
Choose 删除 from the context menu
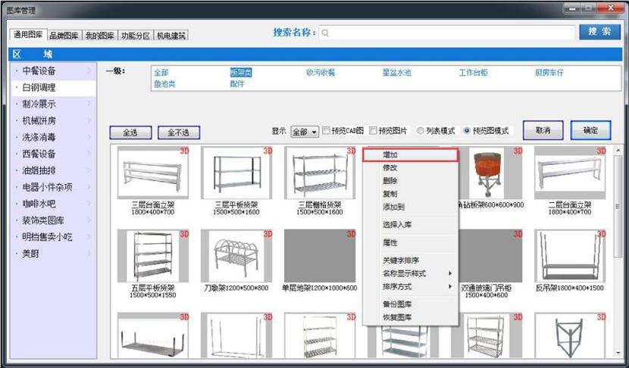(411, 181)
